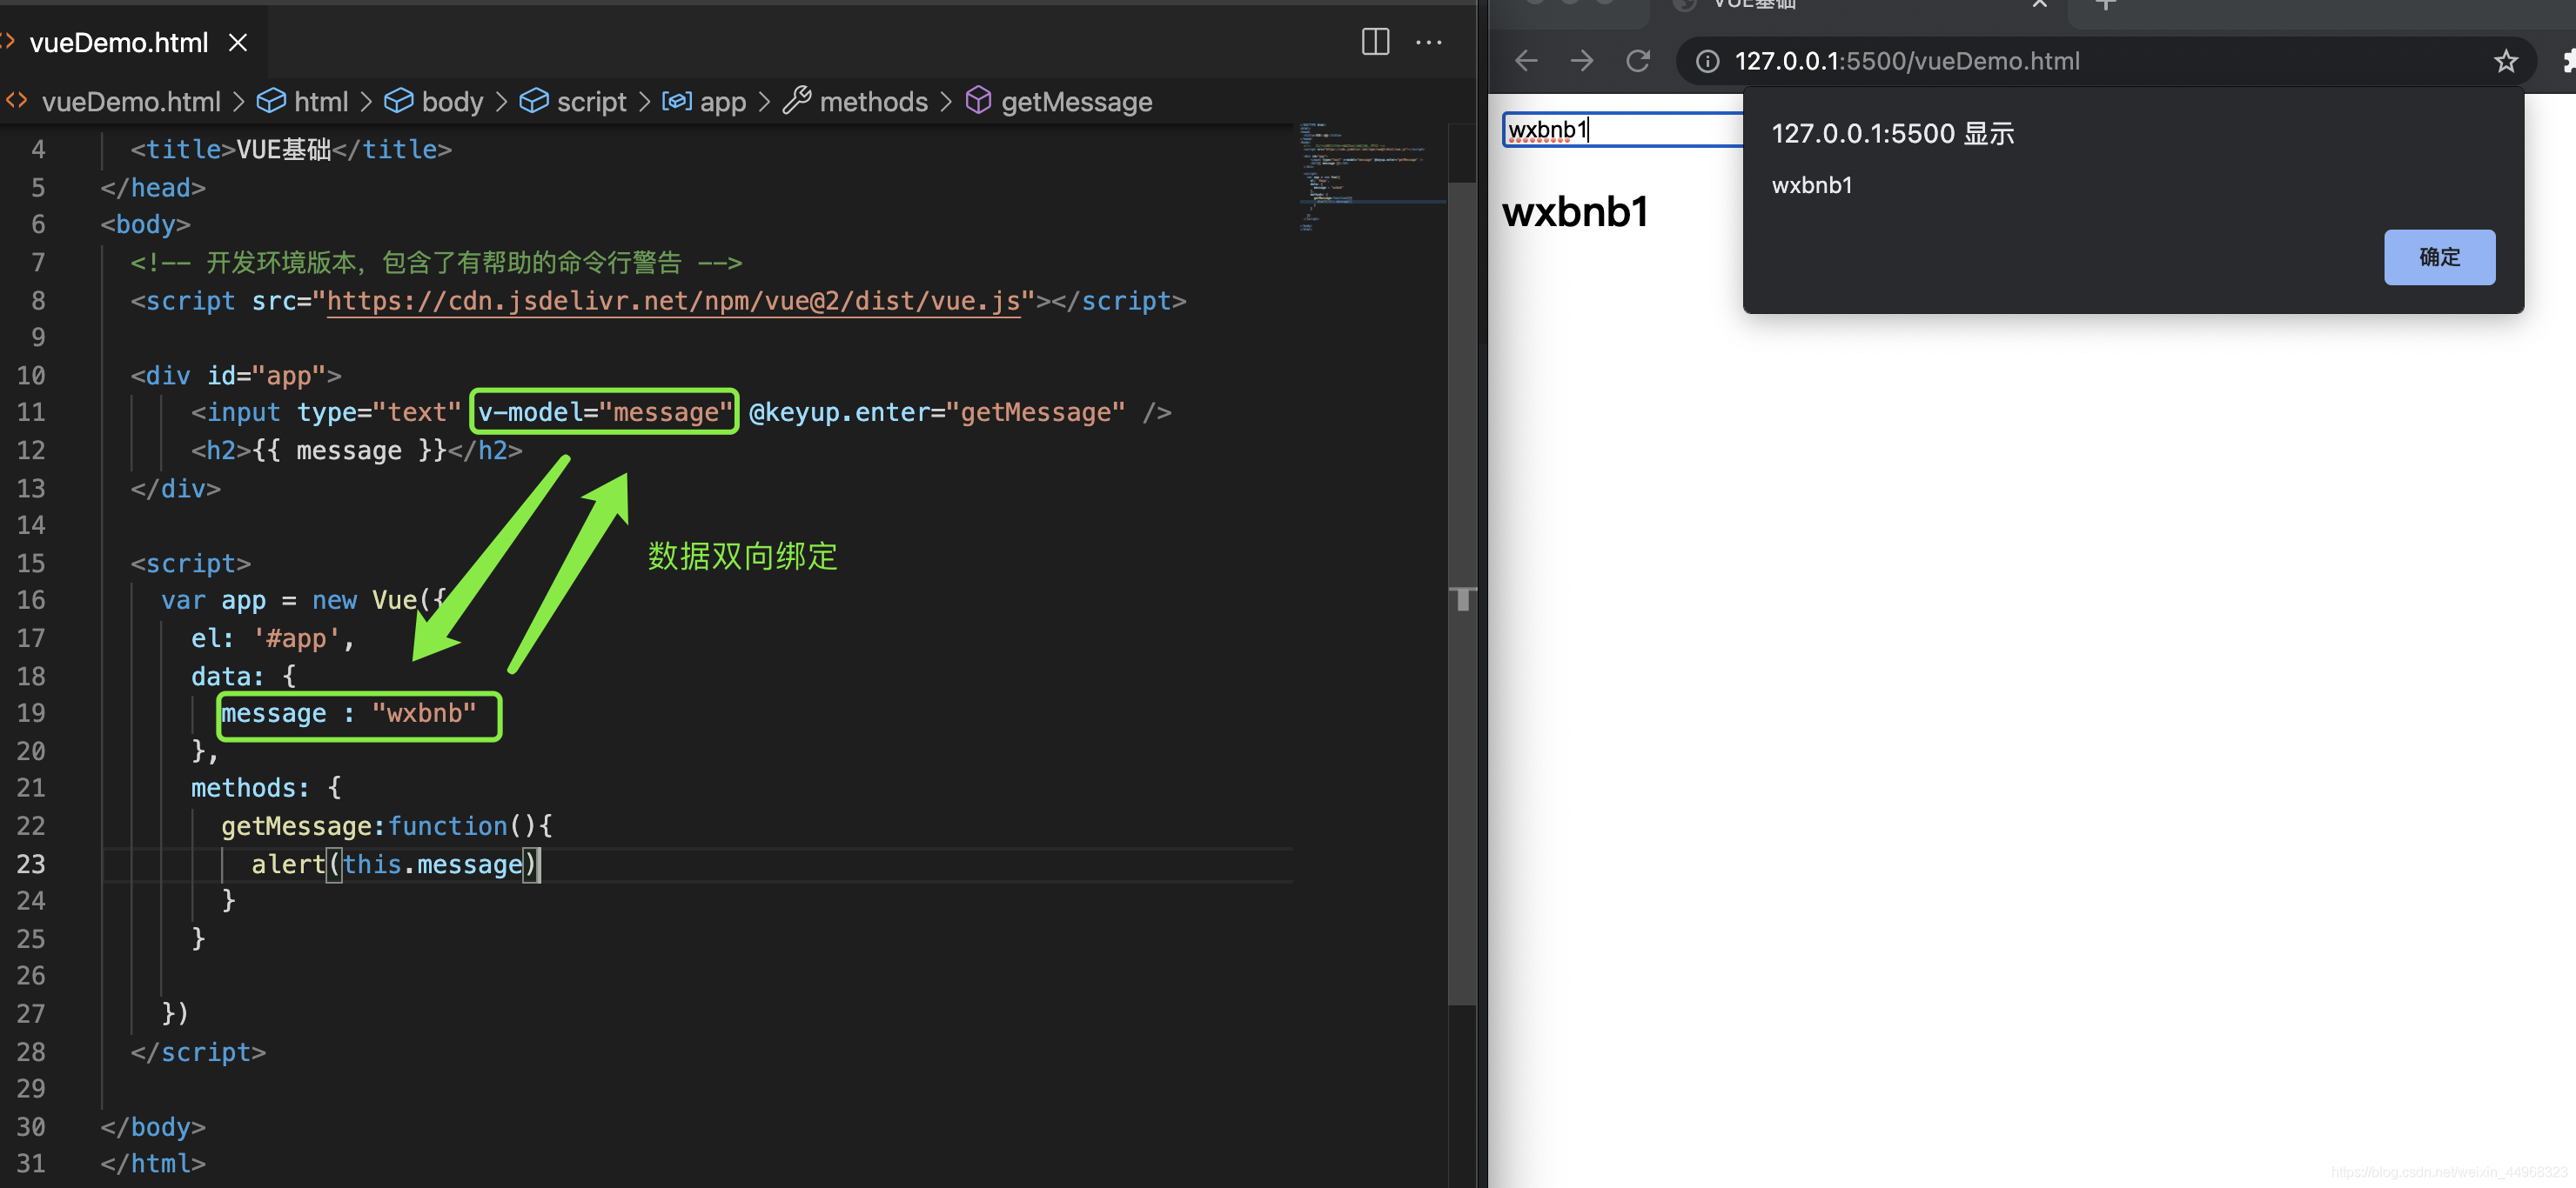
Task: Split the editor to the right
Action: tap(1375, 42)
